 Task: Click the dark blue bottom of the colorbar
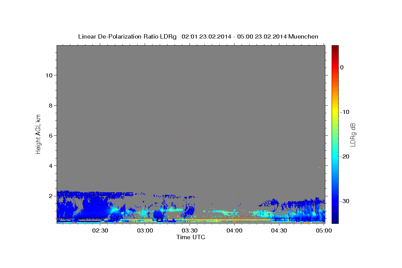[335, 219]
